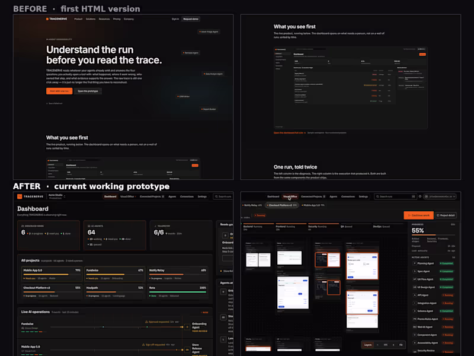Image resolution: width=474 pixels, height=356 pixels.
Task: Click the embedded dashboard preview under What you see first
Action: (351, 88)
